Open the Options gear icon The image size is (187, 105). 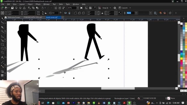tap(115, 8)
